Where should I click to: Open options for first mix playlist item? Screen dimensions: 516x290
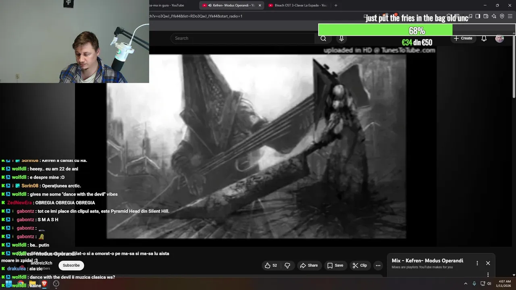488,275
